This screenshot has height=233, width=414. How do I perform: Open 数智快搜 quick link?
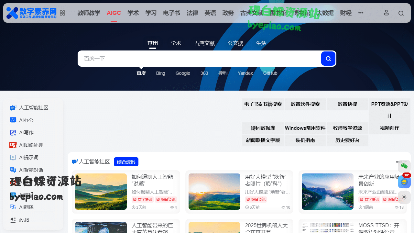347,104
